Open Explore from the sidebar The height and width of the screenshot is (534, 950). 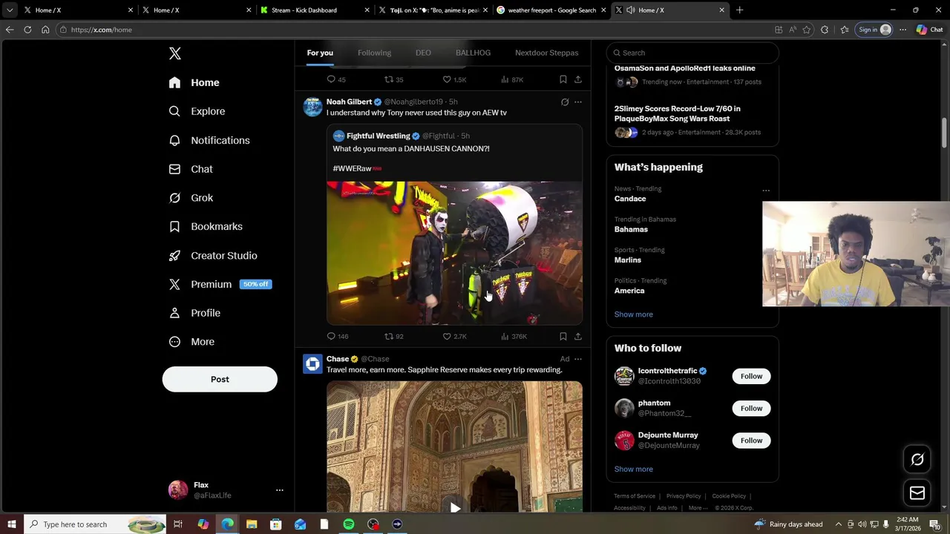click(x=197, y=111)
